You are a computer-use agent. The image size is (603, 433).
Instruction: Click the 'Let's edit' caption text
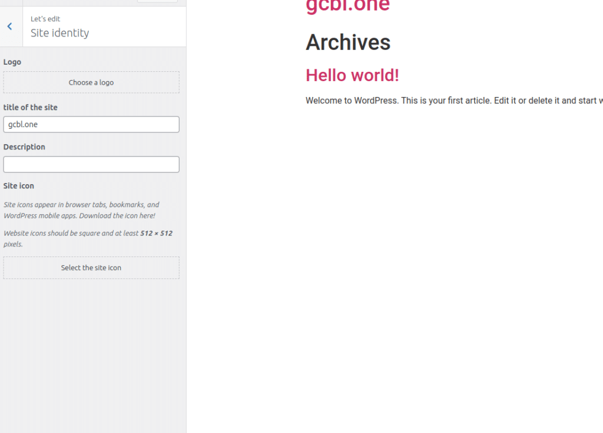pos(45,19)
